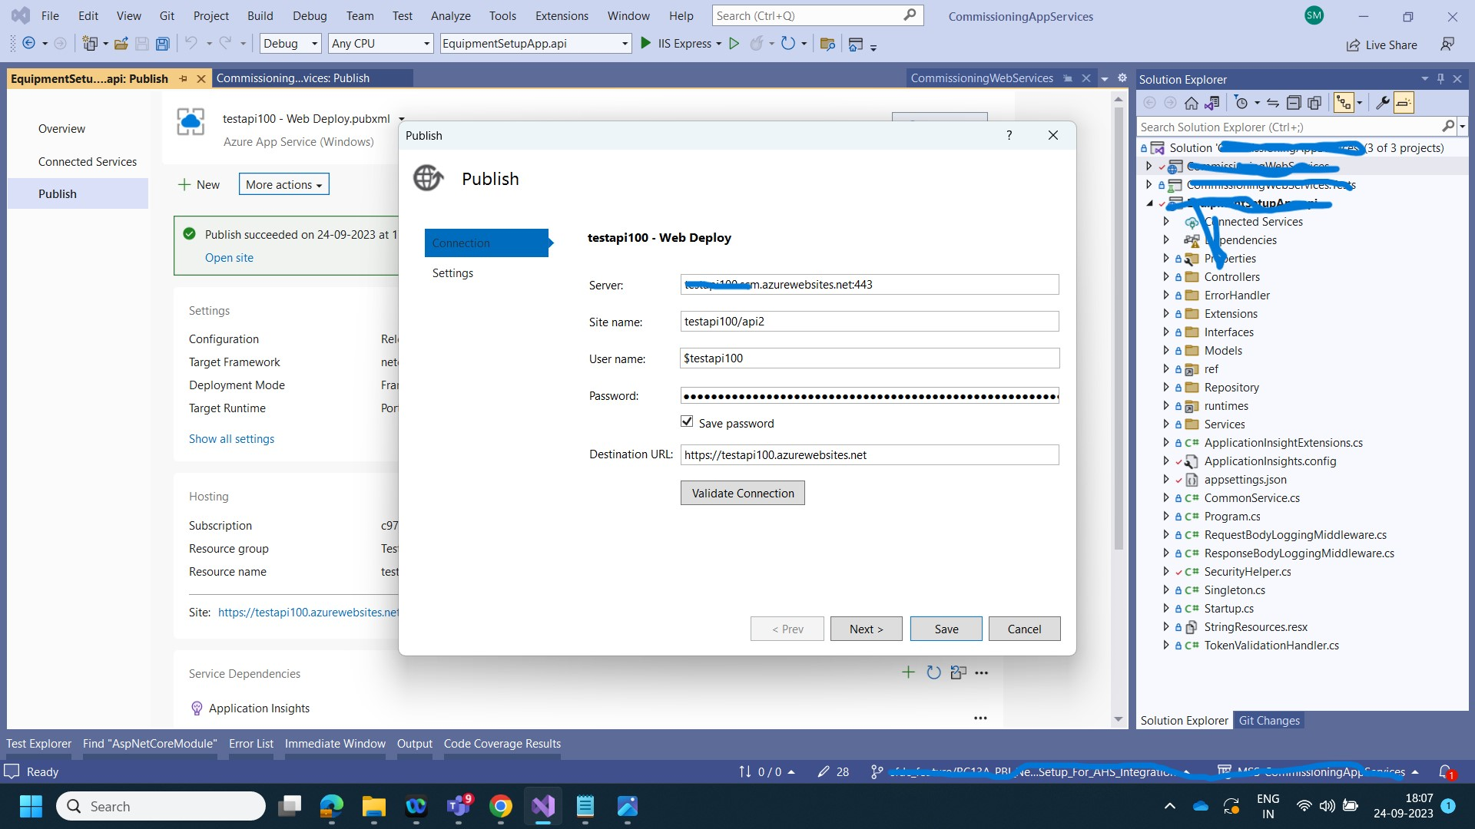Click Pending Changes Filter clock icon
Screen dimensions: 1475x829
[x=1241, y=103]
